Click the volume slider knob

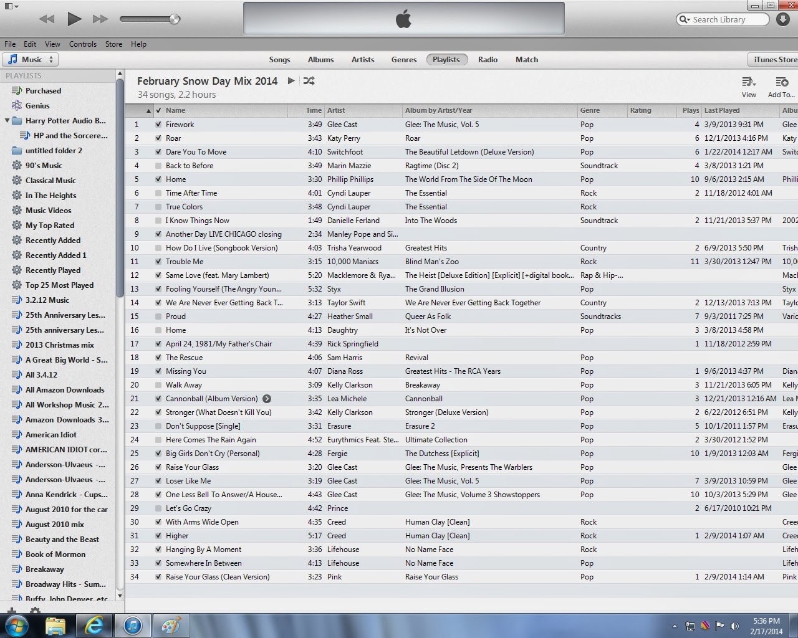click(175, 19)
